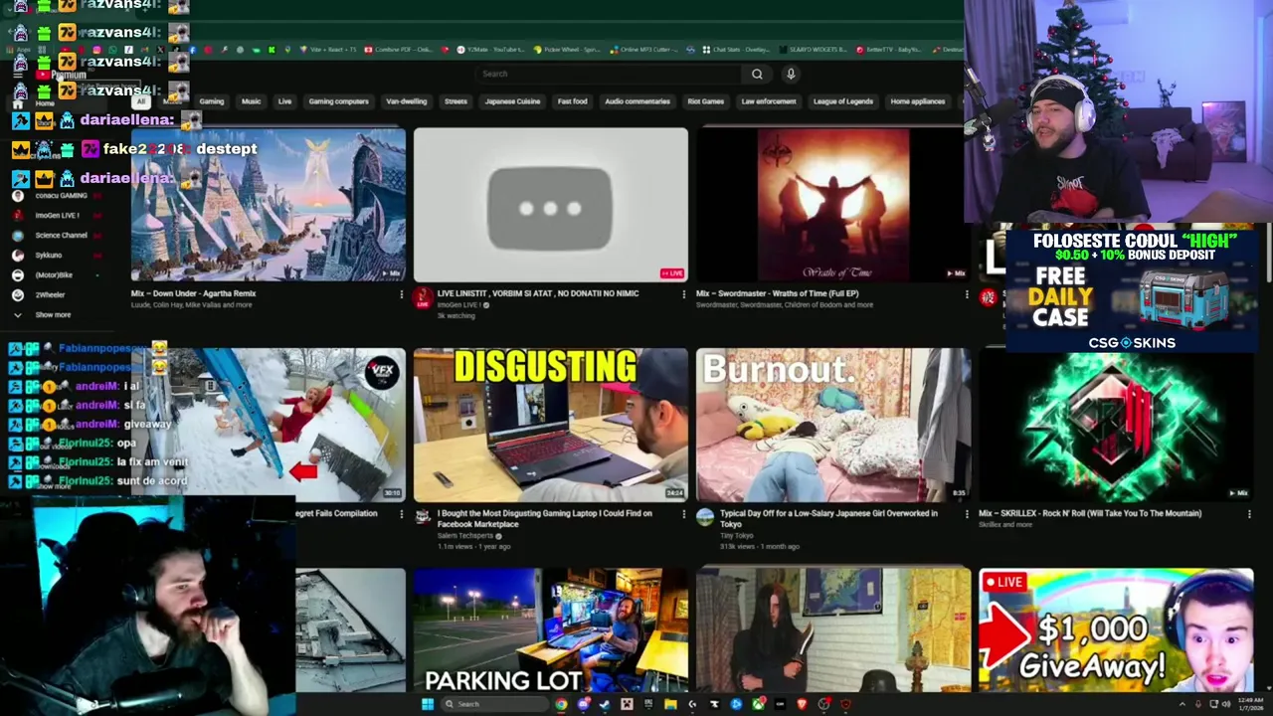Click the YouTube search input field
This screenshot has height=716, width=1273.
[609, 74]
